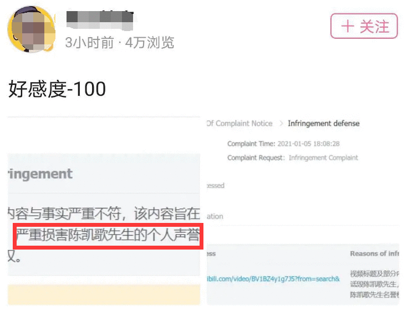Click the Reasons of infringement column header
The width and height of the screenshot is (413, 310).
(x=375, y=253)
